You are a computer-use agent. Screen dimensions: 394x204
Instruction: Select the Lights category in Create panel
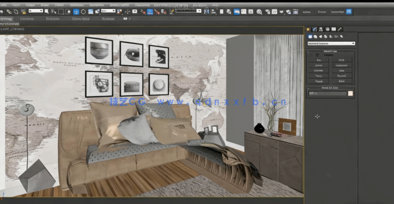tap(321, 37)
